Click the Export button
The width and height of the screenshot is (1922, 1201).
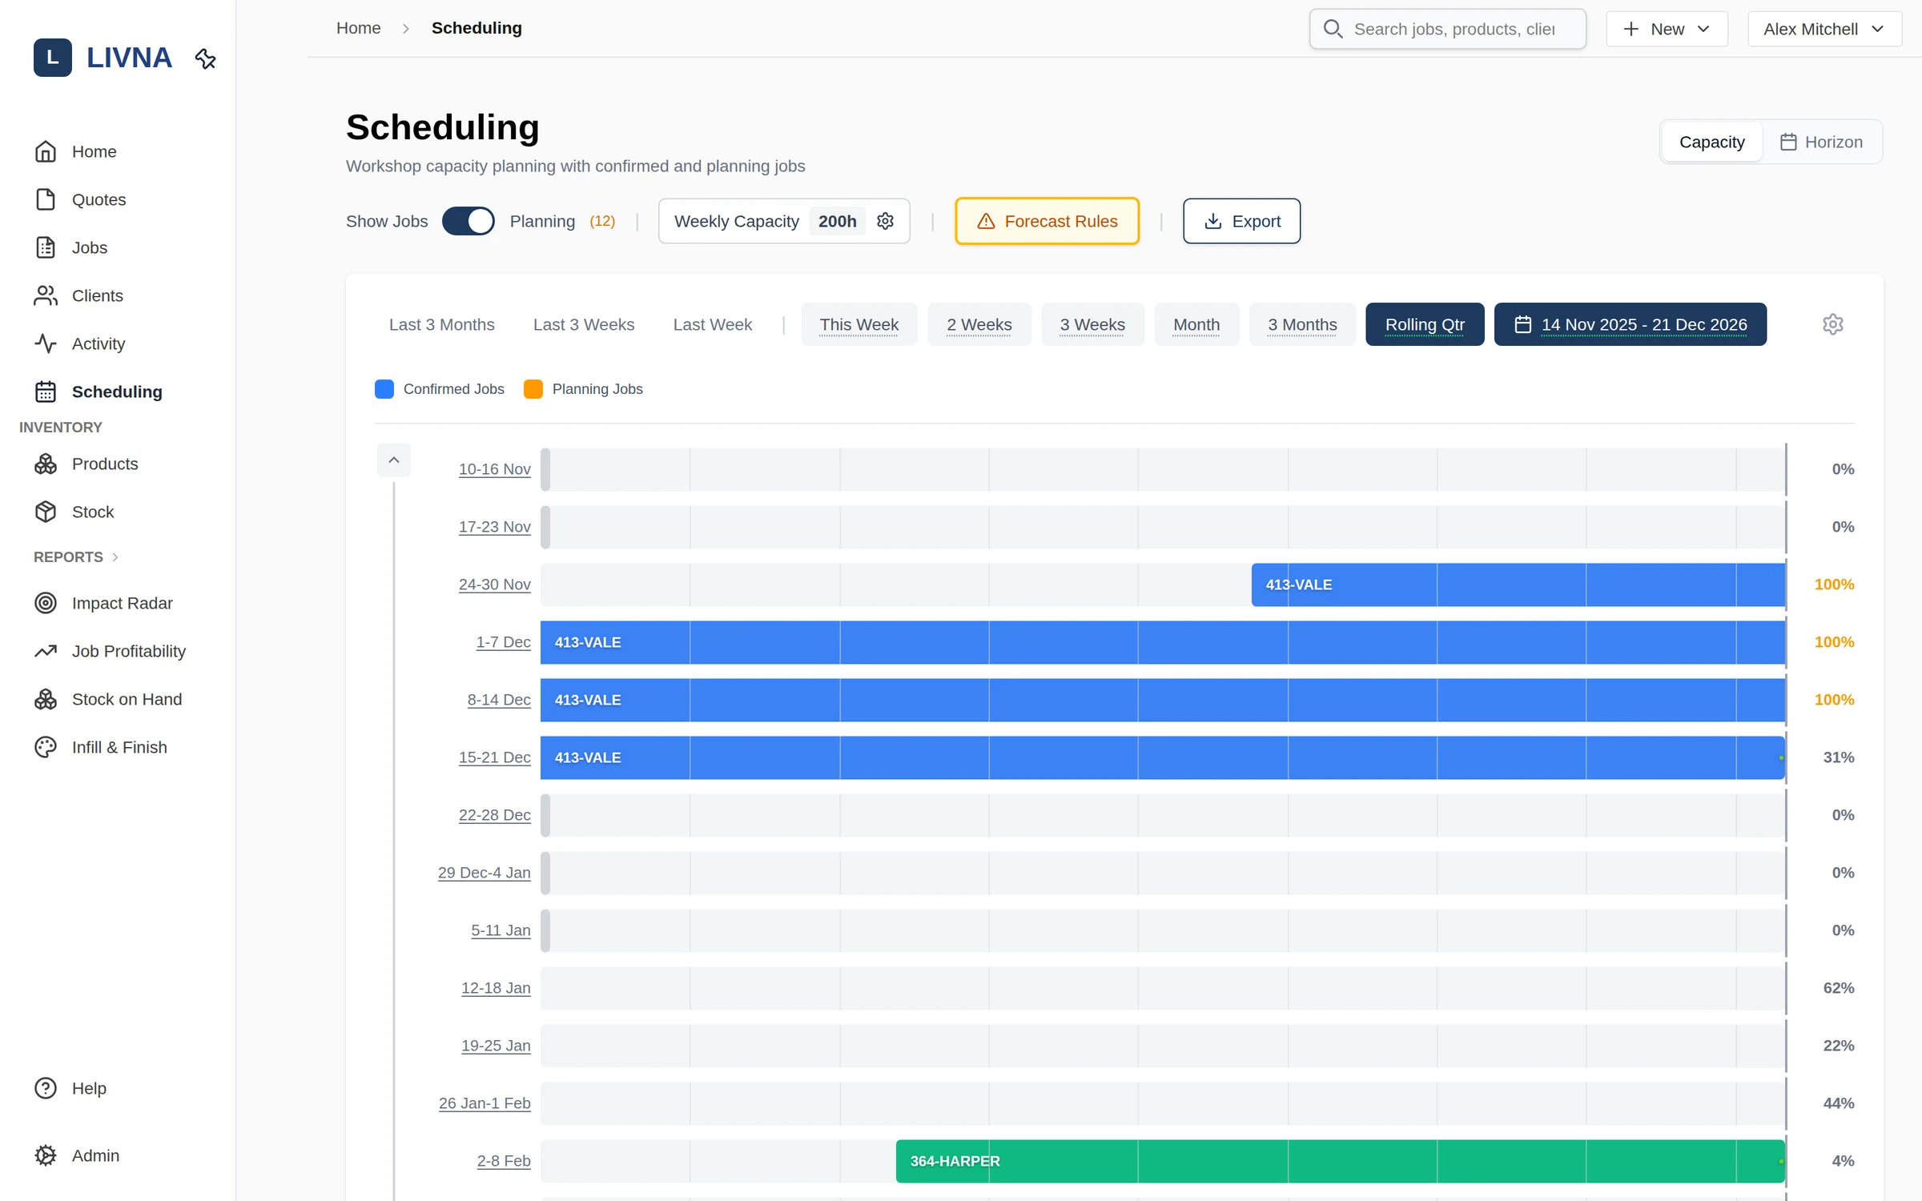[1241, 221]
